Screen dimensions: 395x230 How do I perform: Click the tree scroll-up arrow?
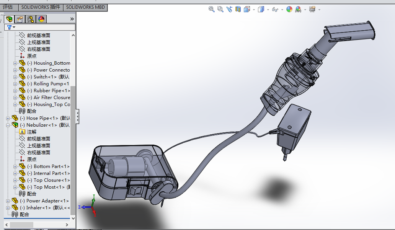[x=73, y=36]
